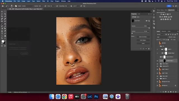This screenshot has width=179, height=101.
Task: Open the layer Opacity dropdown arrow
Action: [177, 37]
